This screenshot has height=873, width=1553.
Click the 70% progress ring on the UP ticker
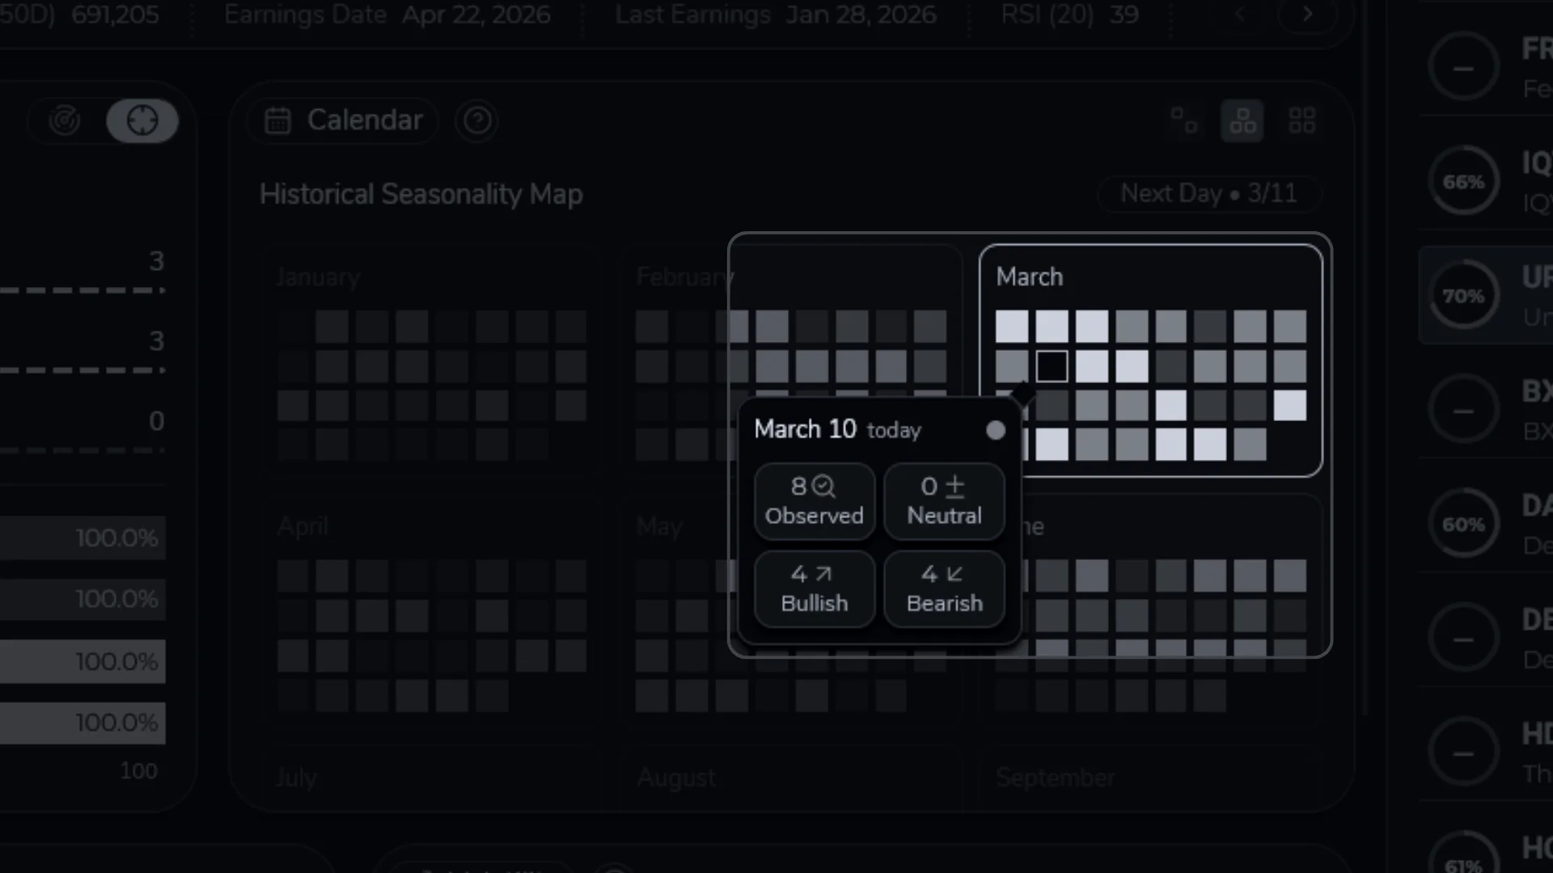pyautogui.click(x=1464, y=295)
